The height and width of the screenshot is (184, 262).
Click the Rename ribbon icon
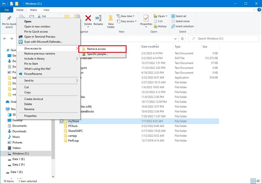(x=98, y=20)
